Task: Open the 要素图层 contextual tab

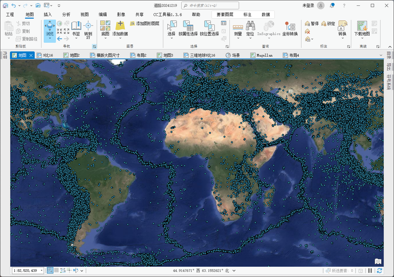Action: 225,15
